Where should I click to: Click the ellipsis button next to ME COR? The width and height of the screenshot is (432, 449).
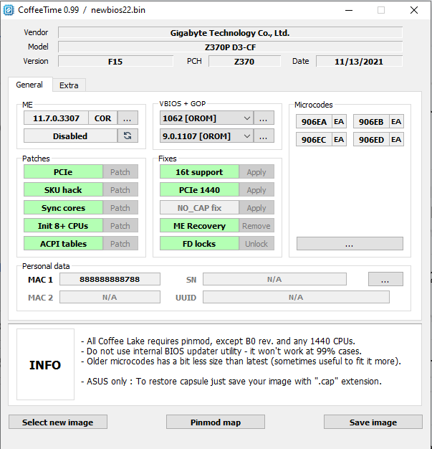click(x=128, y=118)
